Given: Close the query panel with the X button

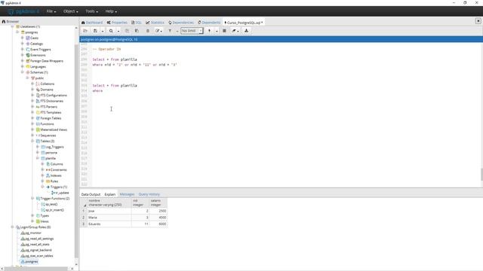Looking at the screenshot, I should (478, 21).
